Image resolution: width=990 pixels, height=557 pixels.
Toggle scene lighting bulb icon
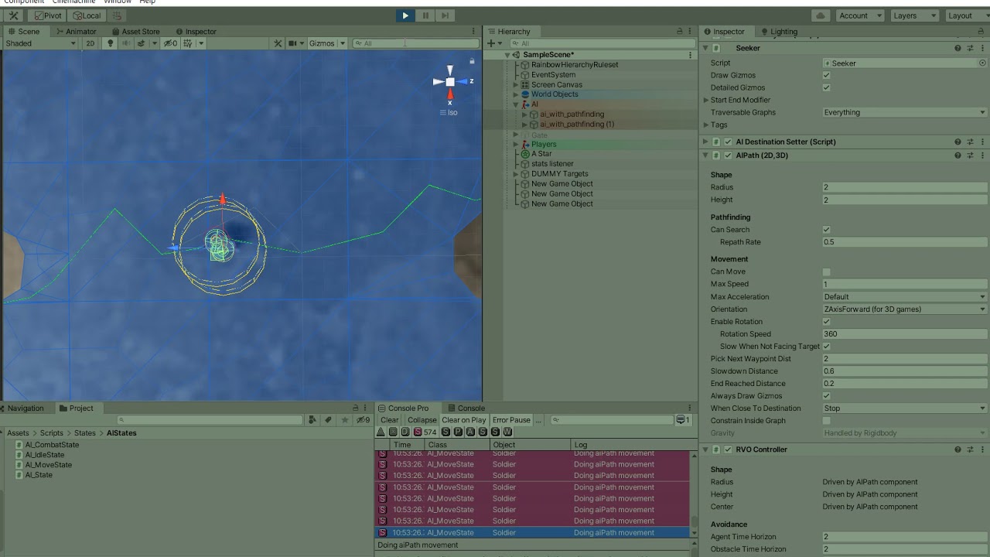point(110,43)
